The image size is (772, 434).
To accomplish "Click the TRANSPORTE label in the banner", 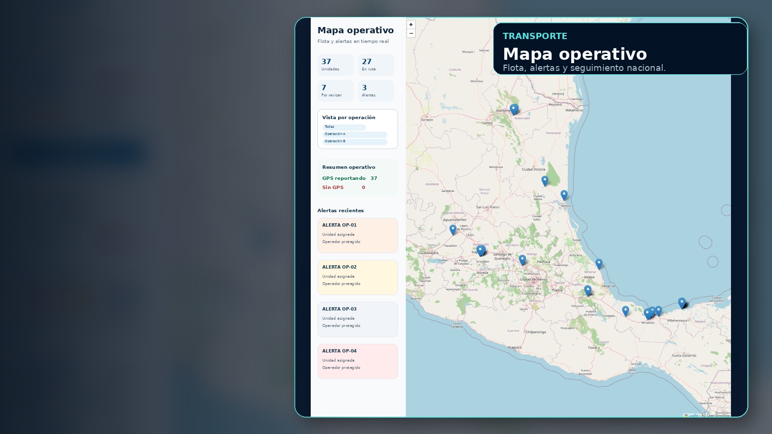I will click(x=535, y=36).
